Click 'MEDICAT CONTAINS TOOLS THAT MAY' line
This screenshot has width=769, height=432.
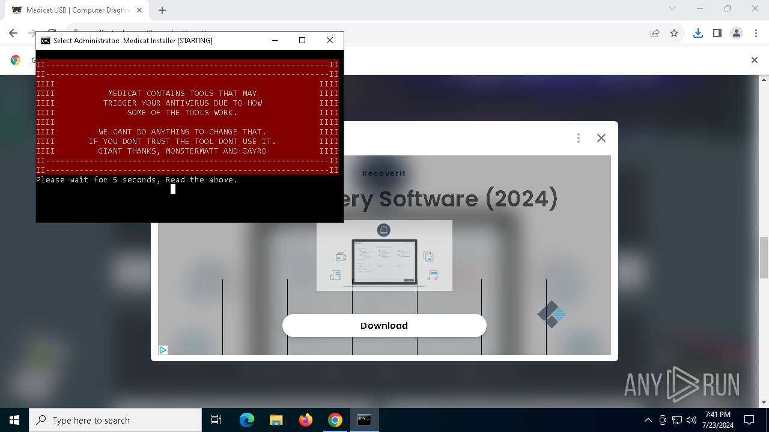tap(182, 93)
